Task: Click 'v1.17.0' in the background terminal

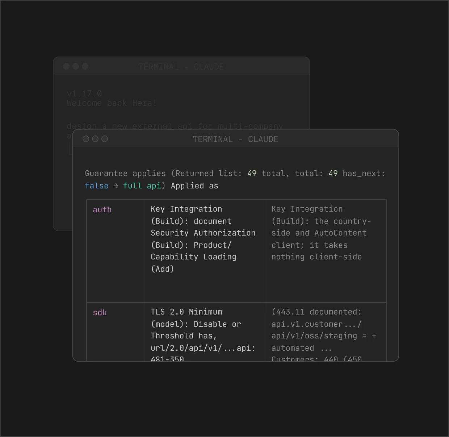Action: [84, 93]
